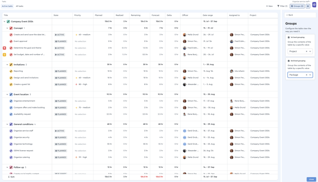Screen dimensions: 318x182
Task: Click the task icon of Organize catering
Action: pos(11,157)
